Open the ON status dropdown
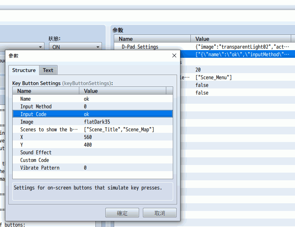Viewport: 295px width, 227px height. [75, 47]
